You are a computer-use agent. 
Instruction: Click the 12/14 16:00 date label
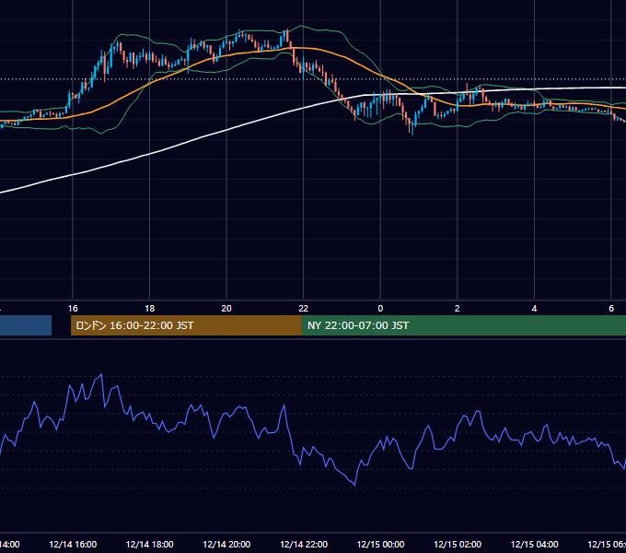tap(73, 545)
